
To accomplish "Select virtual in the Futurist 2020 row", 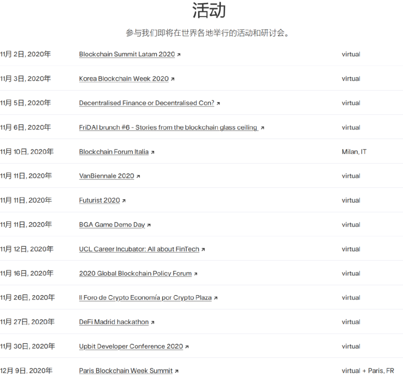I will pyautogui.click(x=351, y=201).
